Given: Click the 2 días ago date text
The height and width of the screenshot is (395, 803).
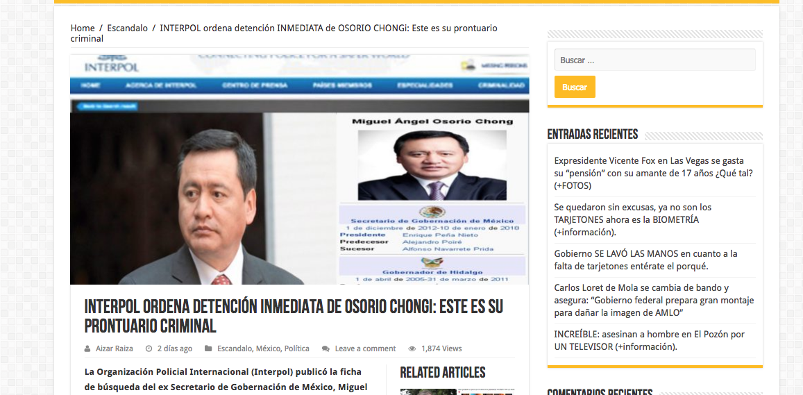Looking at the screenshot, I should click(175, 348).
